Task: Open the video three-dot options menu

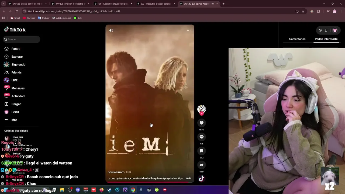Action: coord(189,30)
